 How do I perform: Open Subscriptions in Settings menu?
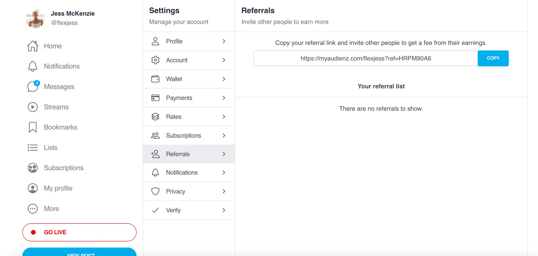[x=189, y=136]
